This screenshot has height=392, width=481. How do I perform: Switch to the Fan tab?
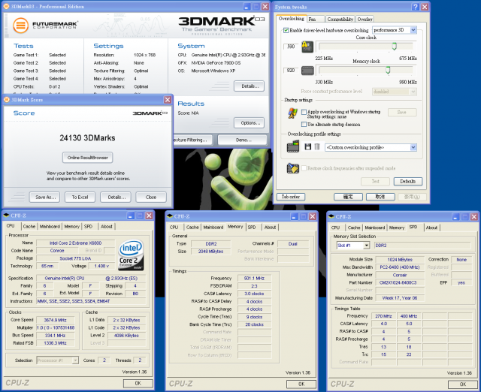coord(316,19)
